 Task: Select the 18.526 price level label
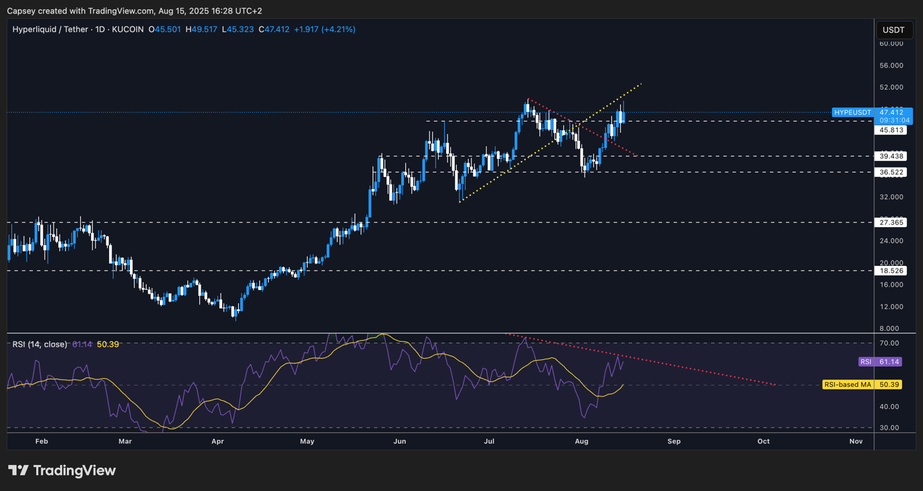pyautogui.click(x=890, y=271)
